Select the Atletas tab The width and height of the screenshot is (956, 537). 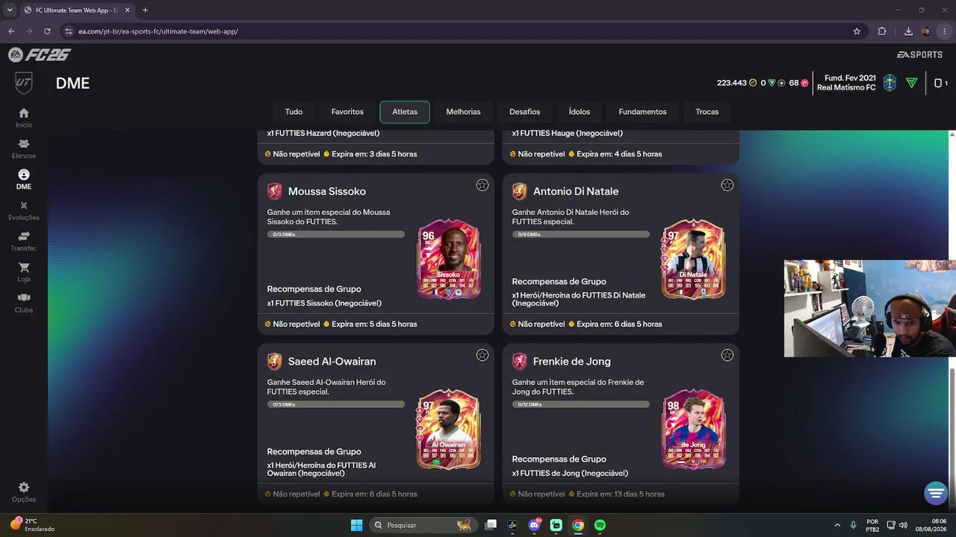tap(405, 112)
